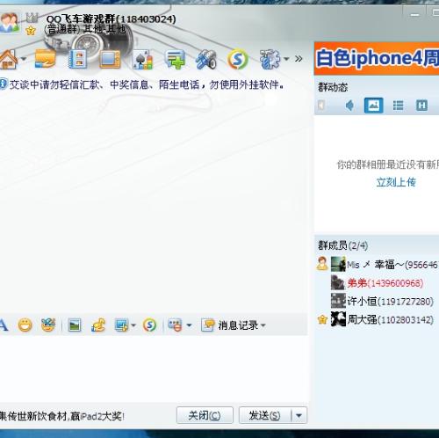The image size is (439, 438).
Task: Open the iPad2大奖 promotional text link
Action: point(61,416)
